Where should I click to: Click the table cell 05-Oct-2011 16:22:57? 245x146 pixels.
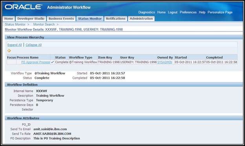pyautogui.click(x=190, y=62)
